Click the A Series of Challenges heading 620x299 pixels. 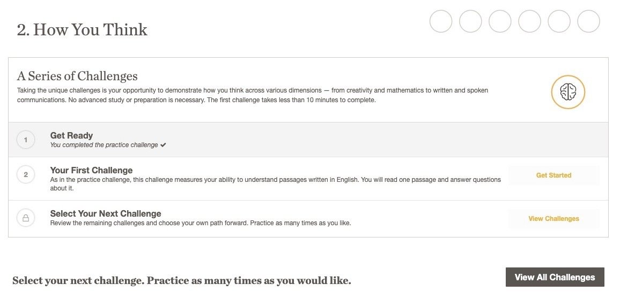(x=77, y=76)
